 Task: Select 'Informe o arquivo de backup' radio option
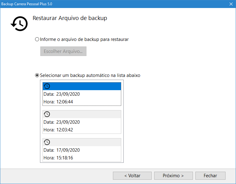[x=37, y=39]
